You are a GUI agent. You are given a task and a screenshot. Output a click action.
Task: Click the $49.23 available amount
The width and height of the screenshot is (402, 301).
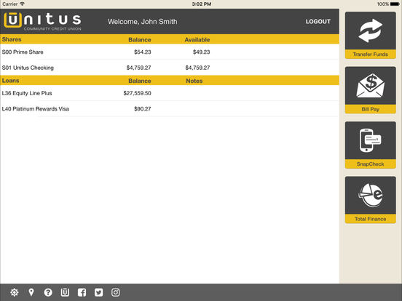201,52
